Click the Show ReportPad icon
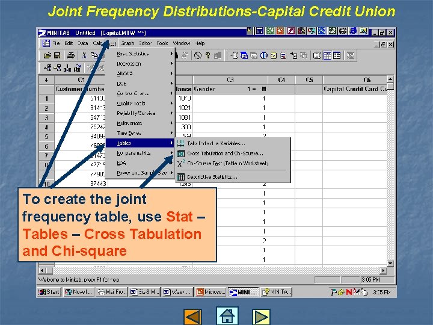Screen dimensions: 433x325 (x=283, y=55)
